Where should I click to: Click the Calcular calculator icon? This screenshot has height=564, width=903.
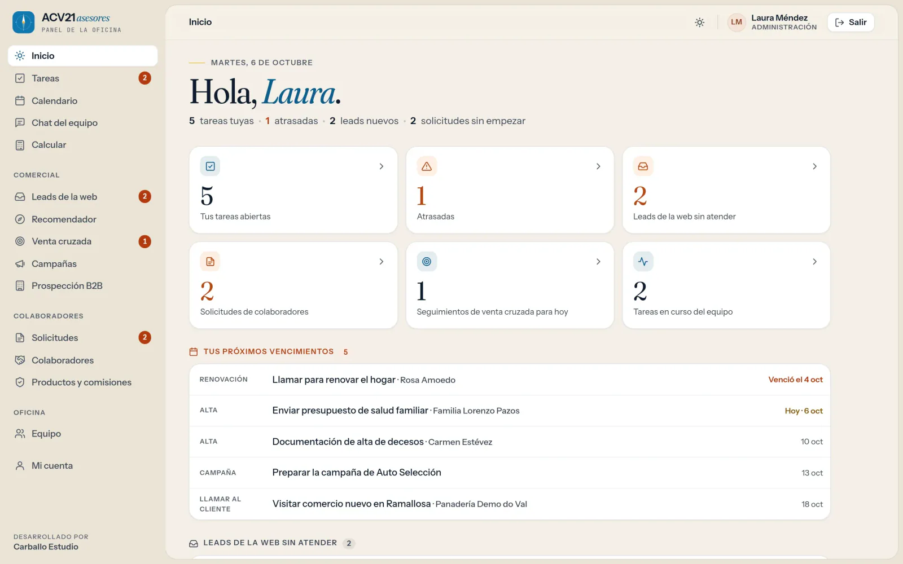pos(20,145)
